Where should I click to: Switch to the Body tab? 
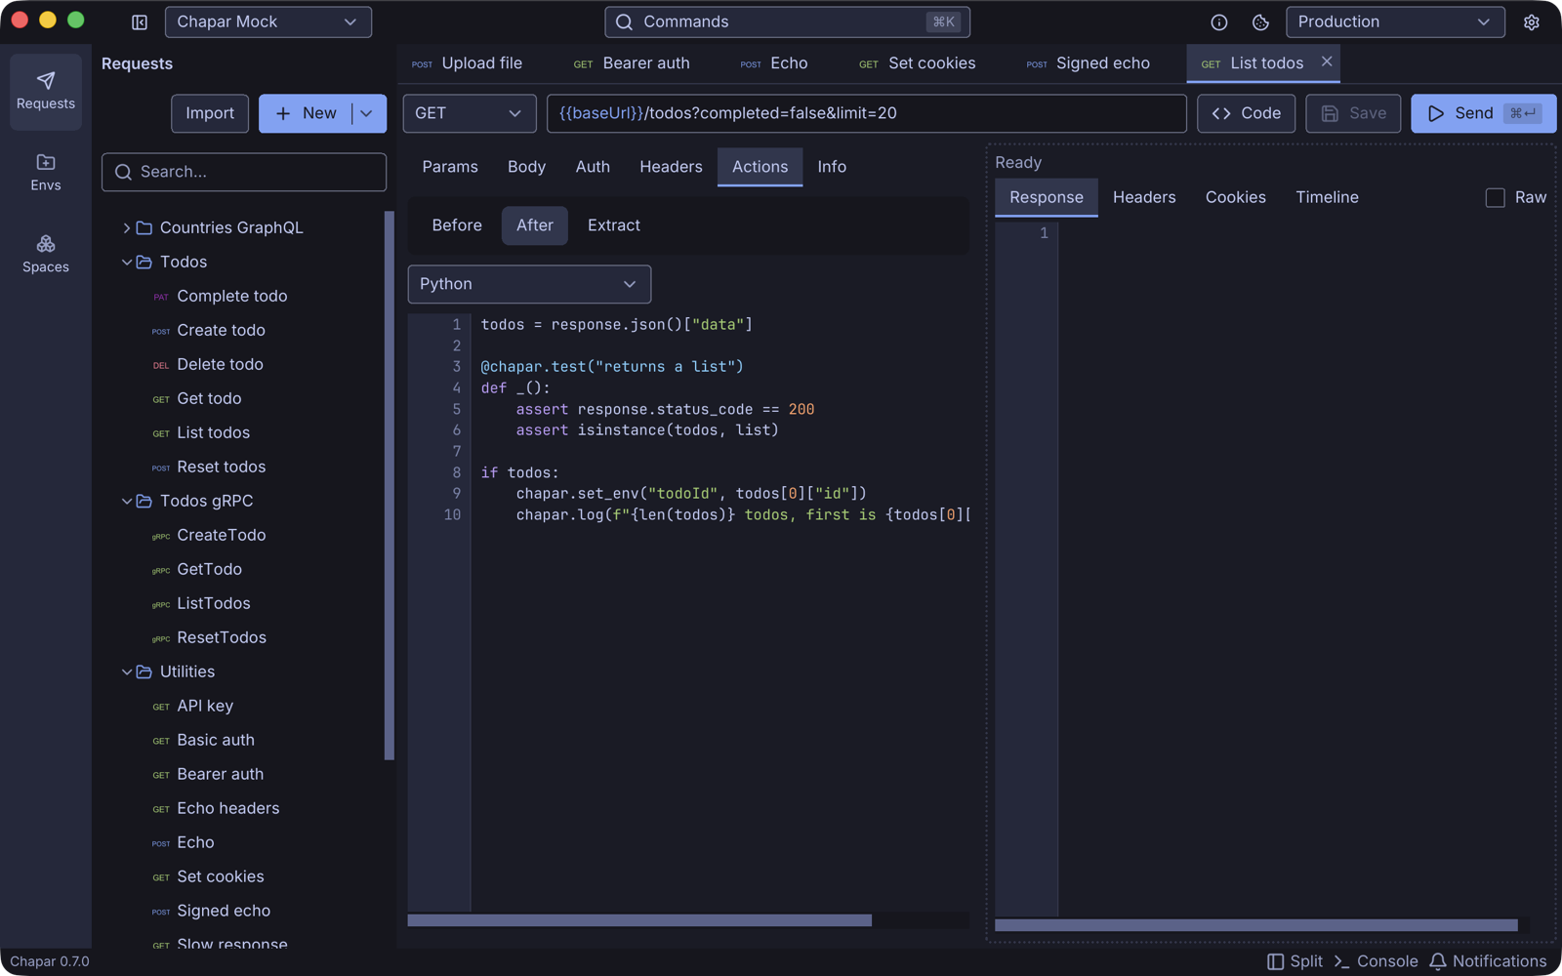click(526, 167)
